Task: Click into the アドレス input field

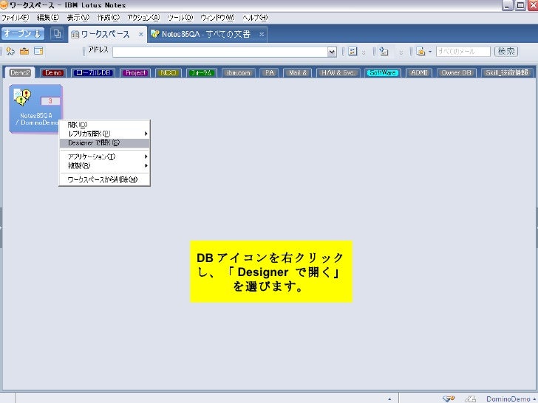Action: click(x=220, y=52)
